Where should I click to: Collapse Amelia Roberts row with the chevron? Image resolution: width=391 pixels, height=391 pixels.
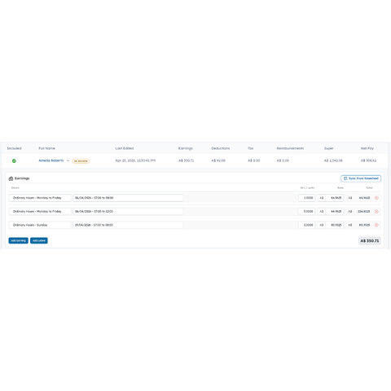[x=68, y=160]
